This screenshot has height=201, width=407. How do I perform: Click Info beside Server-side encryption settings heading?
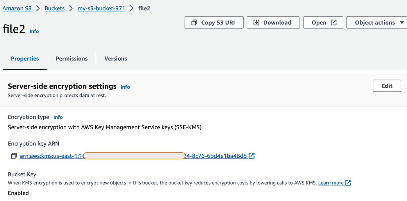(x=125, y=87)
